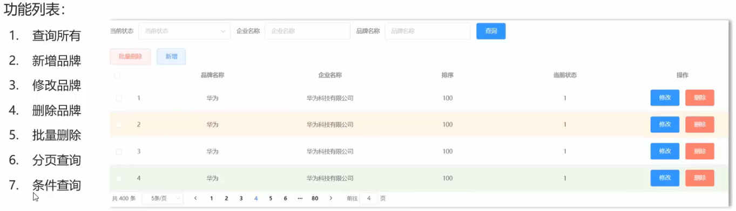Open the 当前状态 status dropdown
The image size is (736, 211).
184,31
